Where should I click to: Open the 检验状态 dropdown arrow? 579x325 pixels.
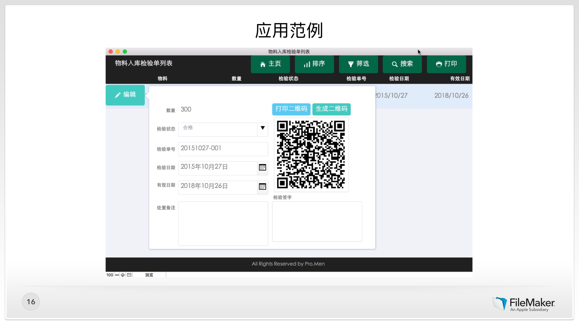(263, 128)
